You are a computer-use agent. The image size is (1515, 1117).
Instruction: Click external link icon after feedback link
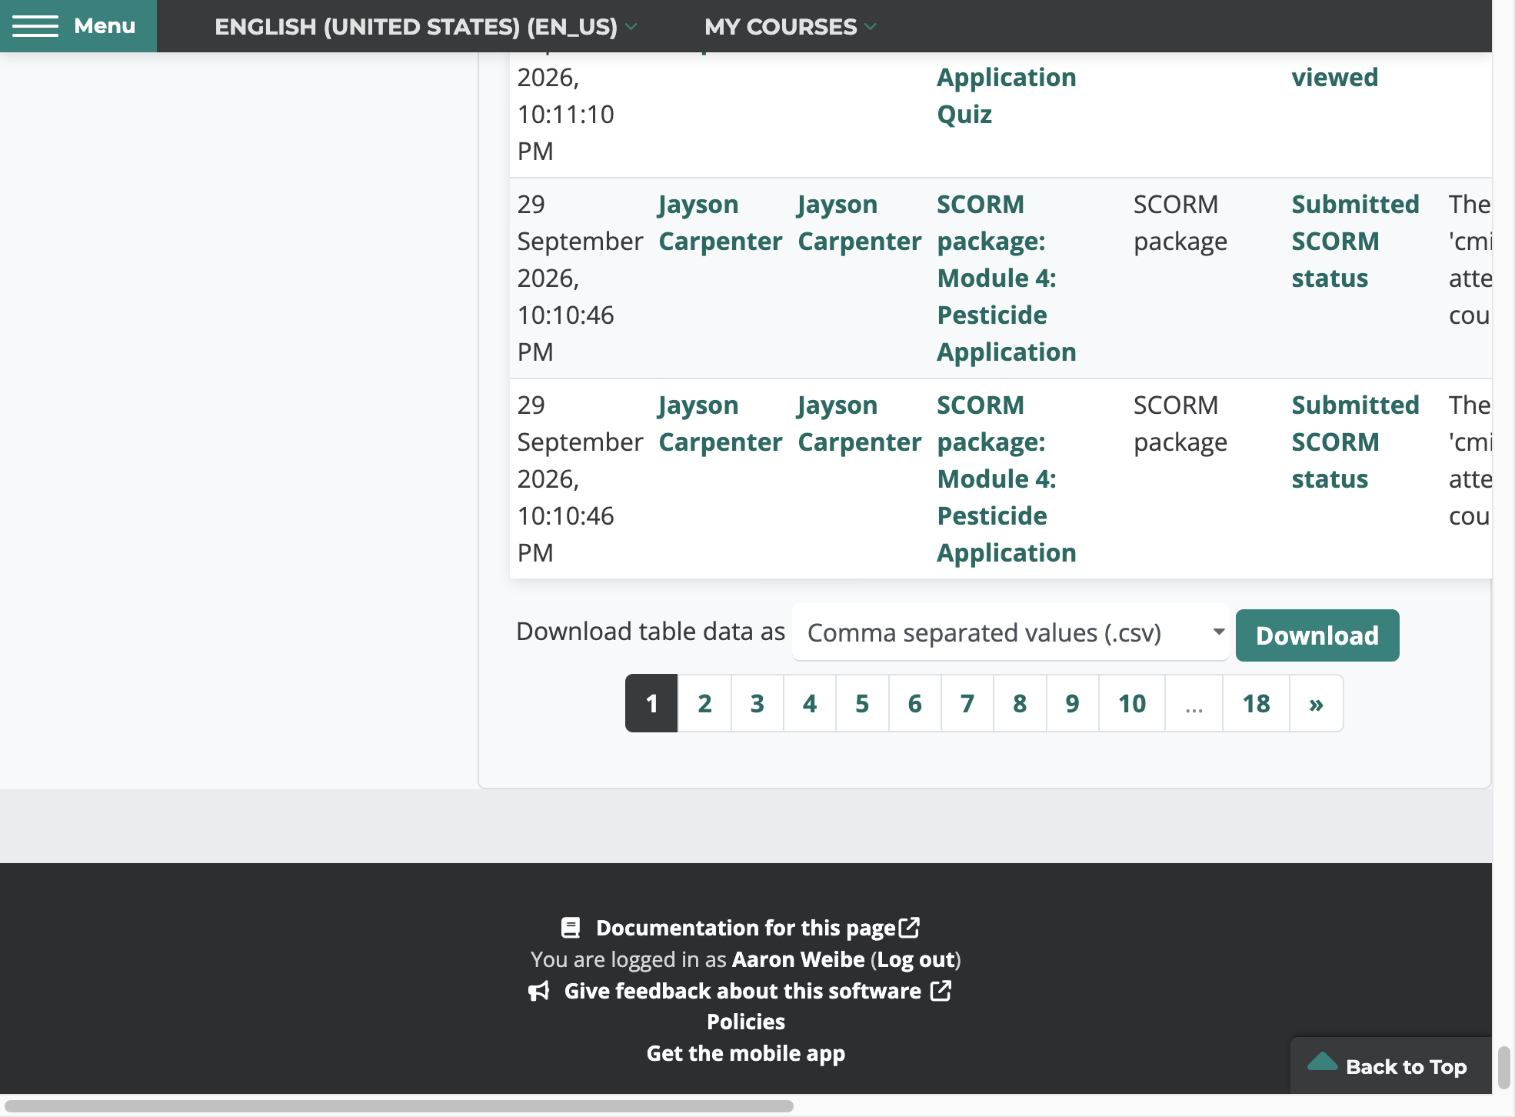click(941, 990)
